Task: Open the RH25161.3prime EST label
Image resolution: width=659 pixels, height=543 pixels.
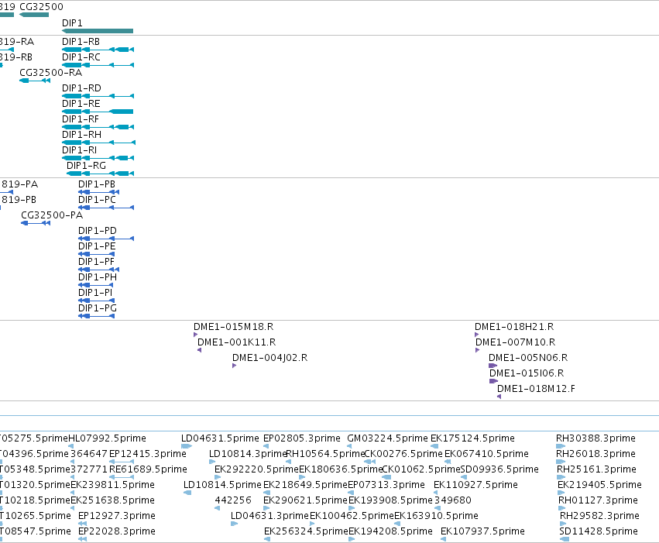Action: 597,470
